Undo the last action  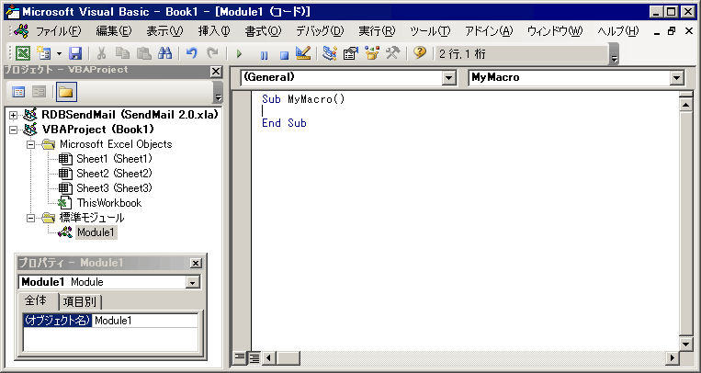[x=192, y=53]
